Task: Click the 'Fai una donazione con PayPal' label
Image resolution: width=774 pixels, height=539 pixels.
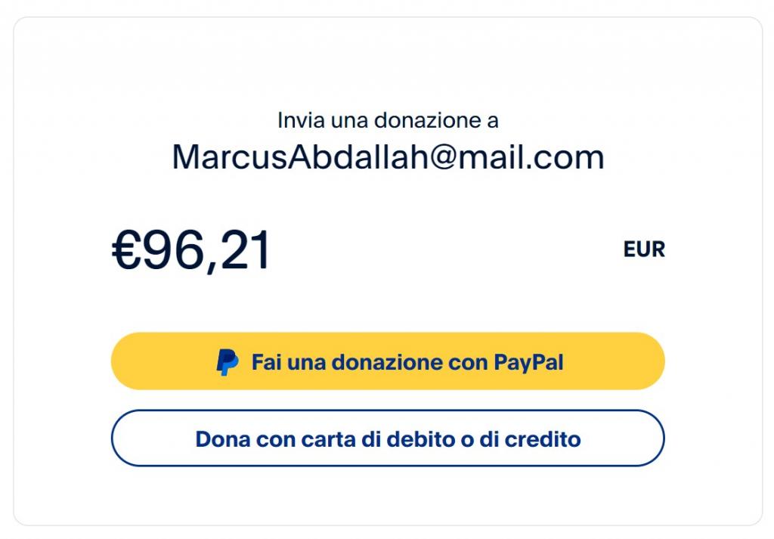Action: [x=407, y=362]
